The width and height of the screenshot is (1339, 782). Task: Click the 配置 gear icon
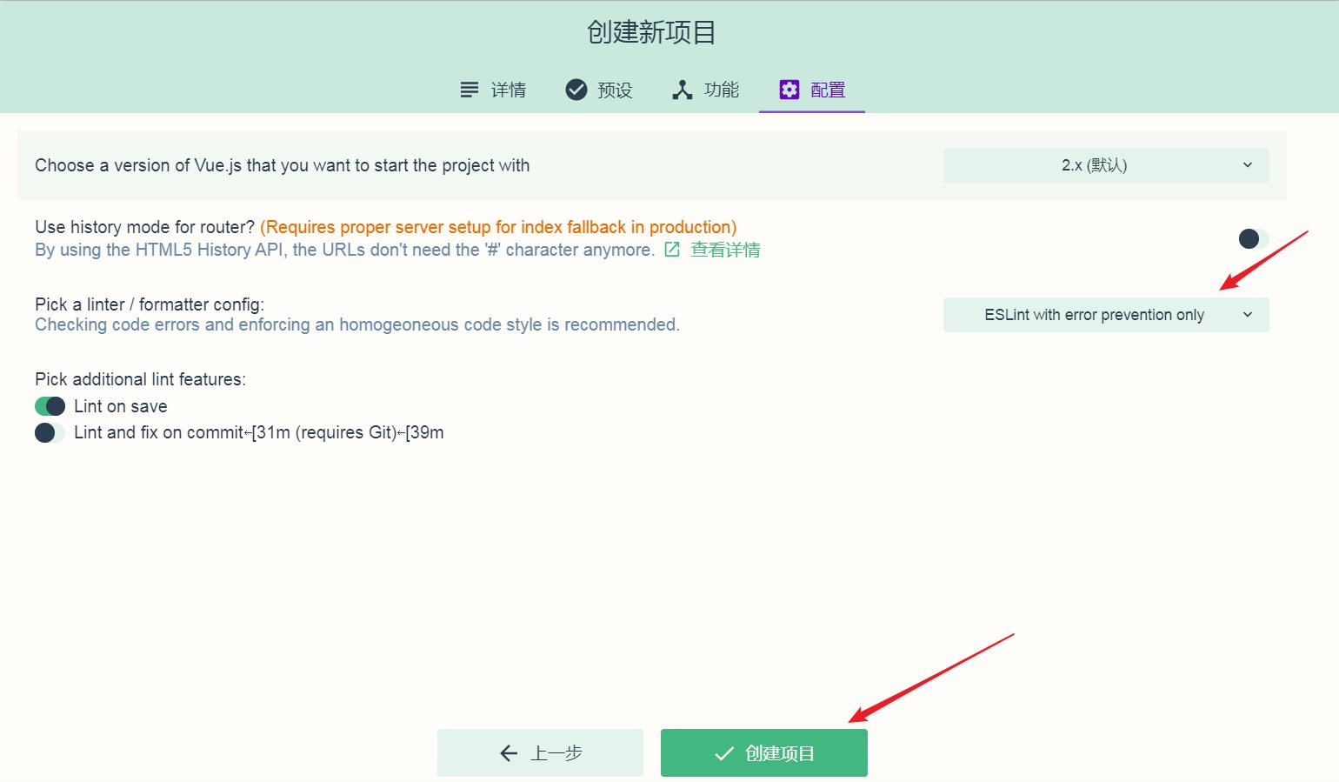click(789, 90)
